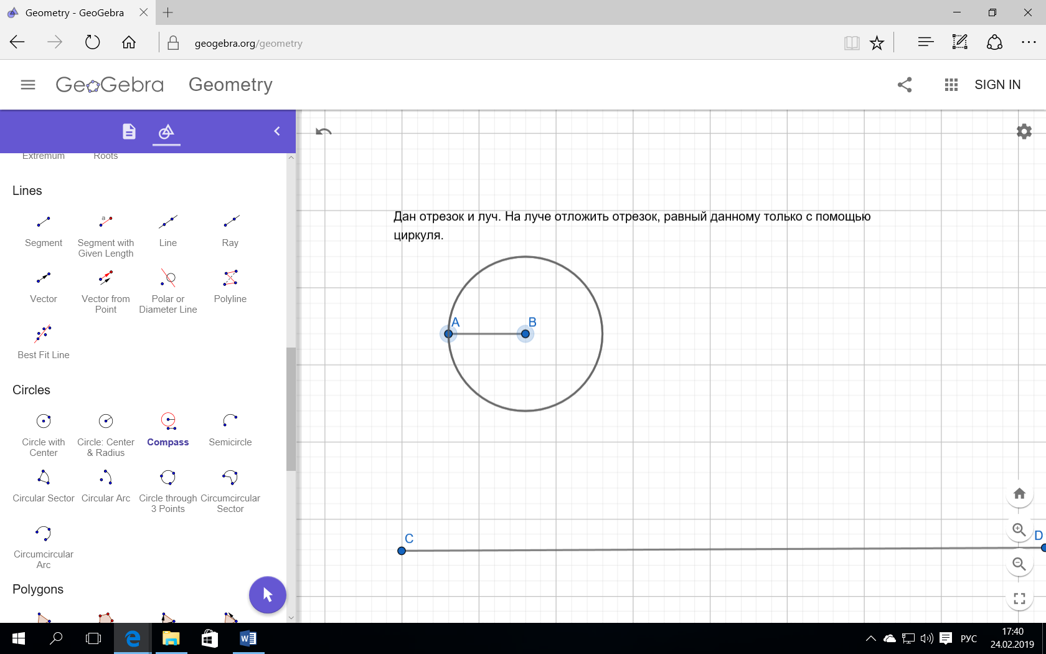Image resolution: width=1046 pixels, height=654 pixels.
Task: Select the Semicircle tool
Action: pyautogui.click(x=230, y=430)
